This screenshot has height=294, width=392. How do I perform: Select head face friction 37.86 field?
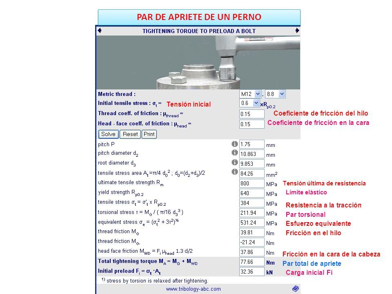pos(252,252)
